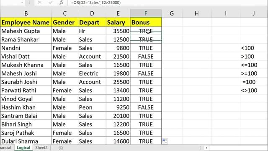268x151 pixels.
Task: Select the Rama Shankar cell
Action: pyautogui.click(x=26, y=39)
